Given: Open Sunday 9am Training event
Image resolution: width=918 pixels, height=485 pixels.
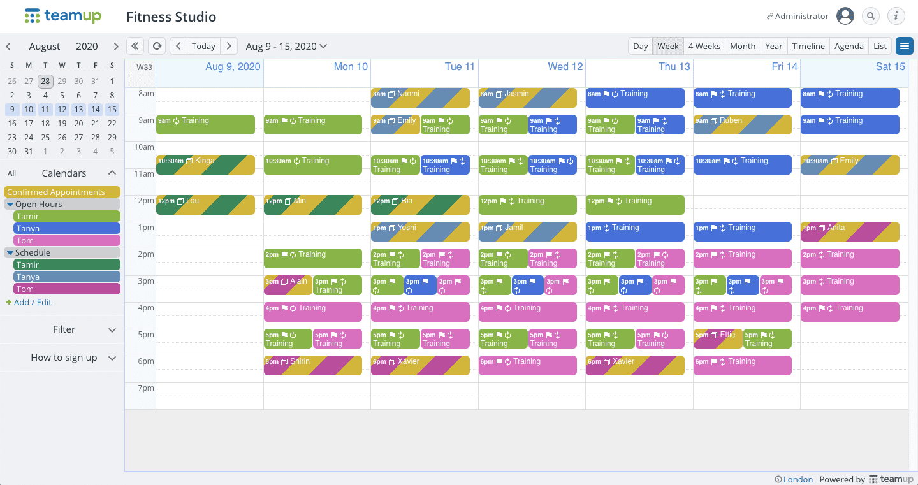Looking at the screenshot, I should pos(205,124).
